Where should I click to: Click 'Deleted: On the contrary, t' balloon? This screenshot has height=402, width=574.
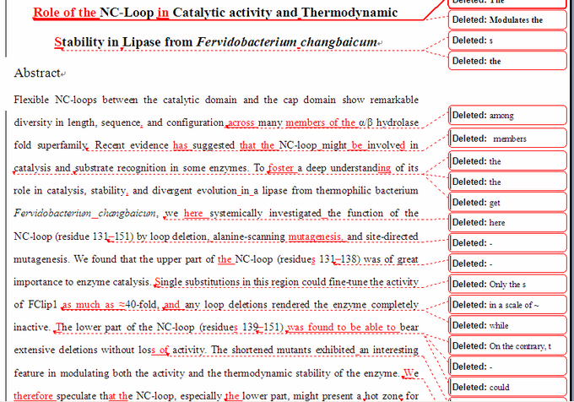506,345
